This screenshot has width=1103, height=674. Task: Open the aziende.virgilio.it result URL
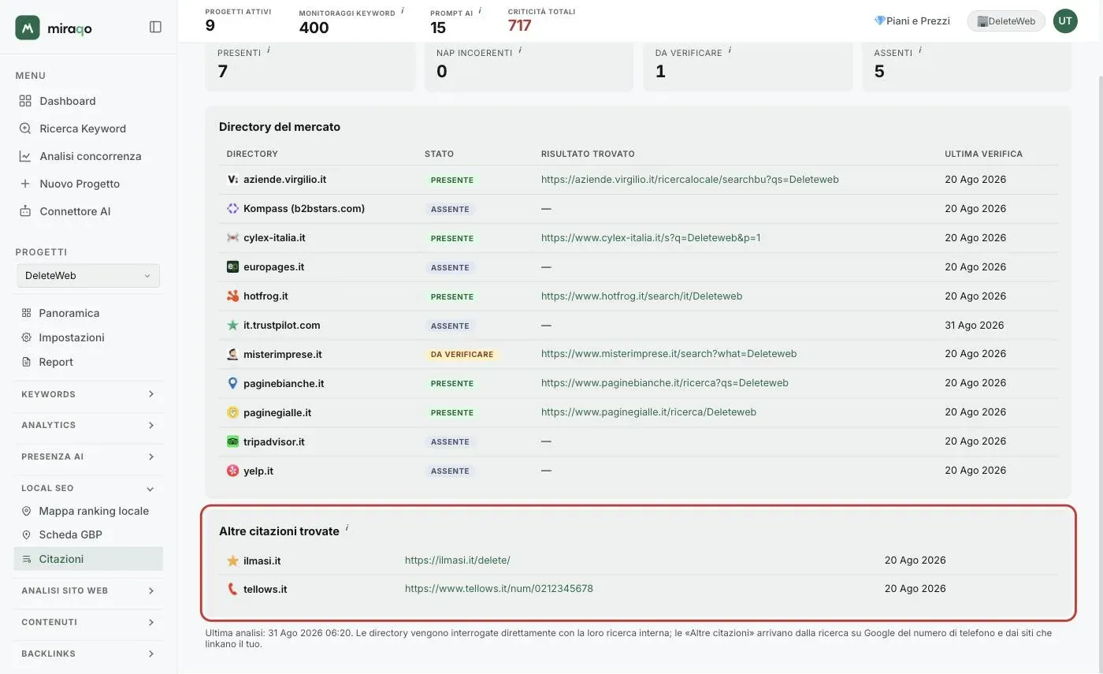coord(689,180)
